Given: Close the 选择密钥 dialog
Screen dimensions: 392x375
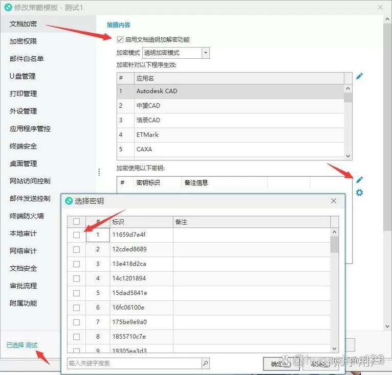Looking at the screenshot, I should (334, 201).
